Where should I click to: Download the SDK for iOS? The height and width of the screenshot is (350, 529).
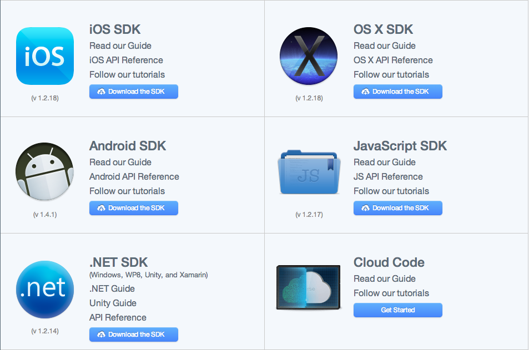point(134,92)
